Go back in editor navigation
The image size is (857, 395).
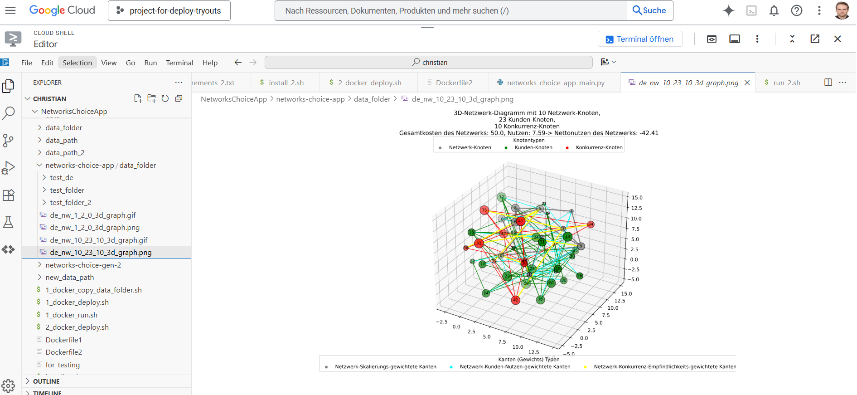tap(238, 63)
